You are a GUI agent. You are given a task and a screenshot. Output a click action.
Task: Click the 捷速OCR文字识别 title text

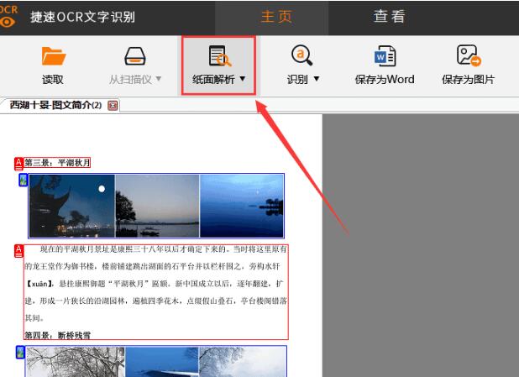tap(83, 17)
